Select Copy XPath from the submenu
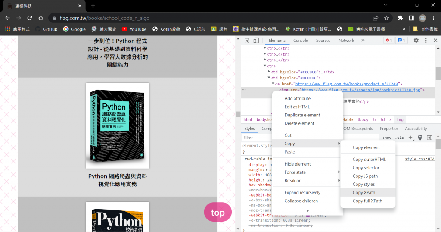The height and width of the screenshot is (232, 441). click(368, 193)
